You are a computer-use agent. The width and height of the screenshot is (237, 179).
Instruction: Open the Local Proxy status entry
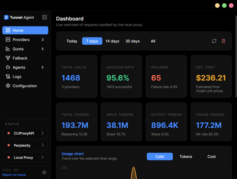(25, 157)
